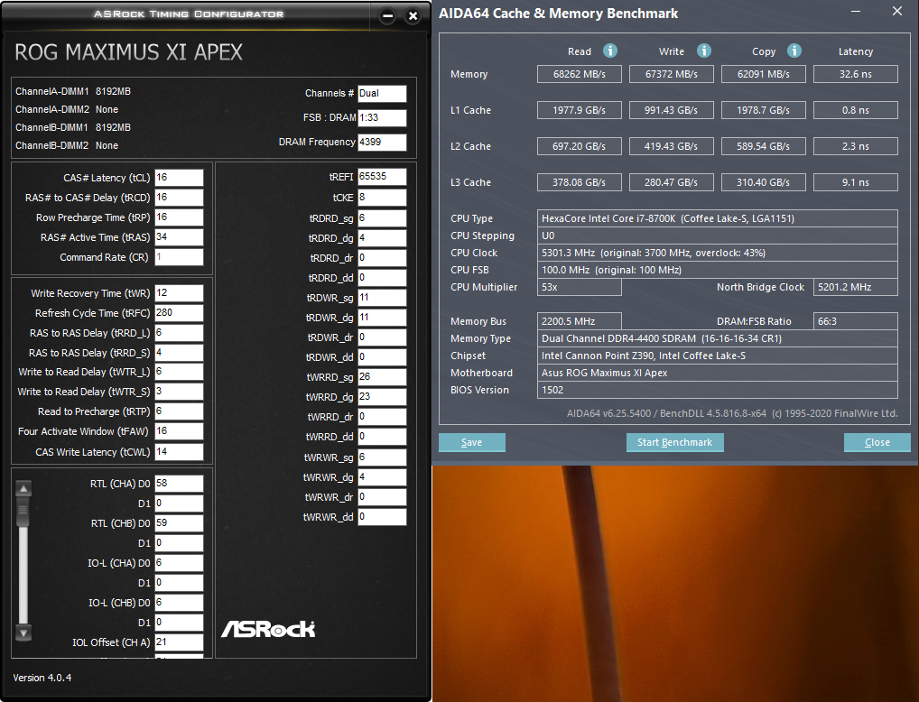This screenshot has height=702, width=919.
Task: Click the RTL list scroll down arrow
Action: pos(23,633)
